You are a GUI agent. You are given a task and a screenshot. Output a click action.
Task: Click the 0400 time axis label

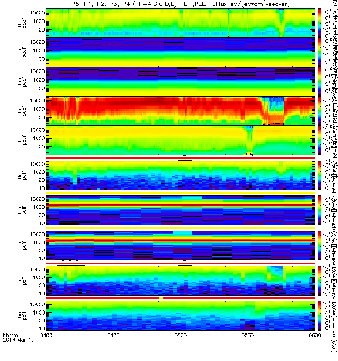coord(46,335)
